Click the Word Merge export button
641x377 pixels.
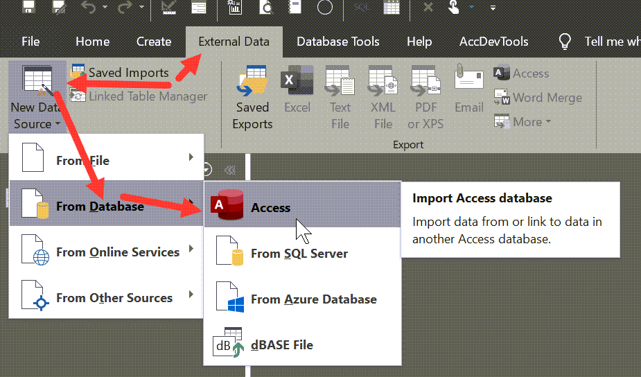pos(538,98)
